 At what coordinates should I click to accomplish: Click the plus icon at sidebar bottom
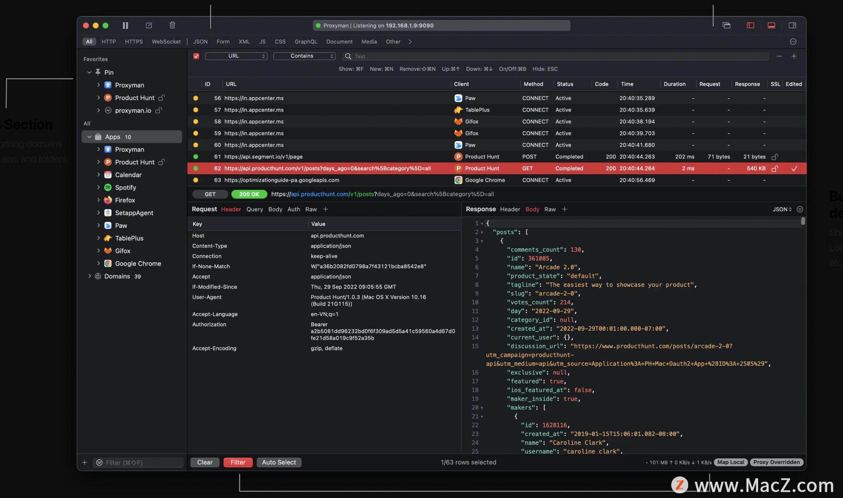click(x=84, y=462)
